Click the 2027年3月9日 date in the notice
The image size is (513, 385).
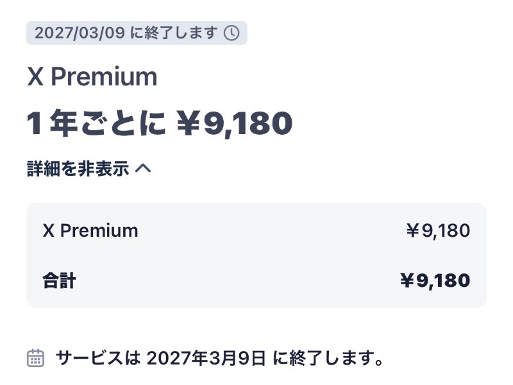(206, 358)
